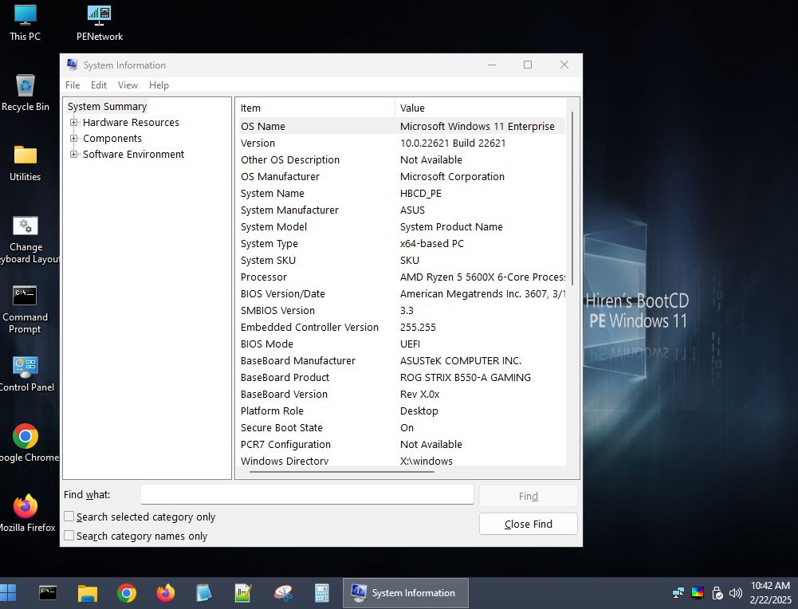Select the Version row

tap(402, 143)
